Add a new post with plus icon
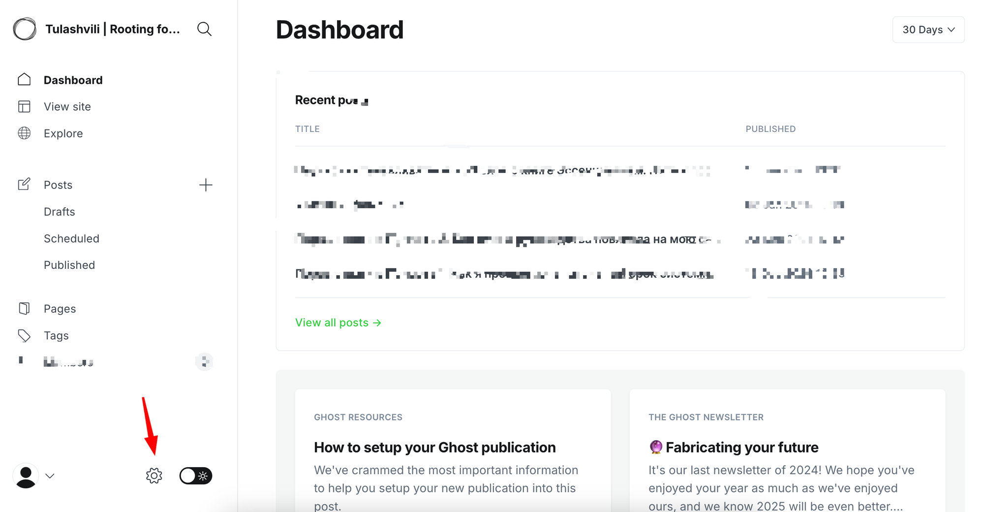This screenshot has height=512, width=984. (x=206, y=185)
